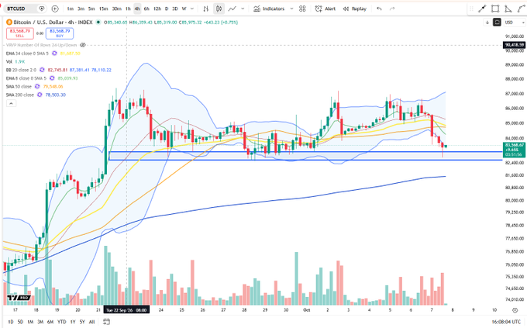This screenshot has width=527, height=328.
Task: Click the EMA 34 indicator source icon
Action: [54, 54]
